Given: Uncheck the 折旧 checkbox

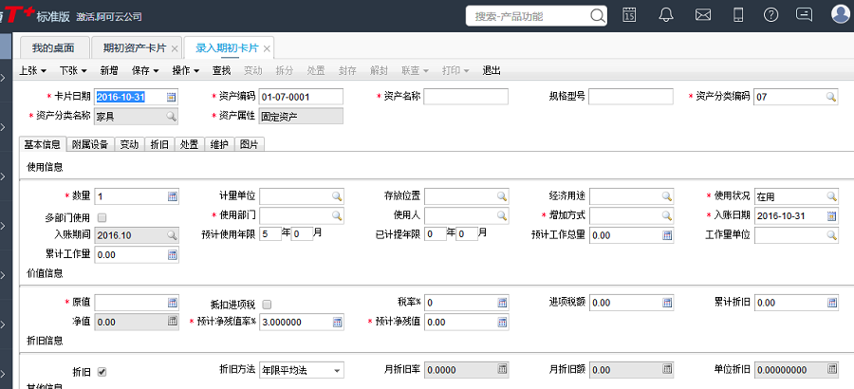Looking at the screenshot, I should coord(102,371).
